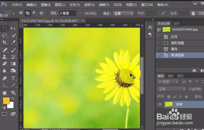Screen dimensions: 204x130
Task: Hide the 背景 layer visibility
Action: (159, 104)
